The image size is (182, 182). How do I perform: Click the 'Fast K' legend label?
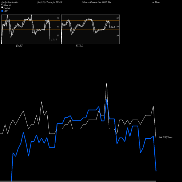click(7, 8)
